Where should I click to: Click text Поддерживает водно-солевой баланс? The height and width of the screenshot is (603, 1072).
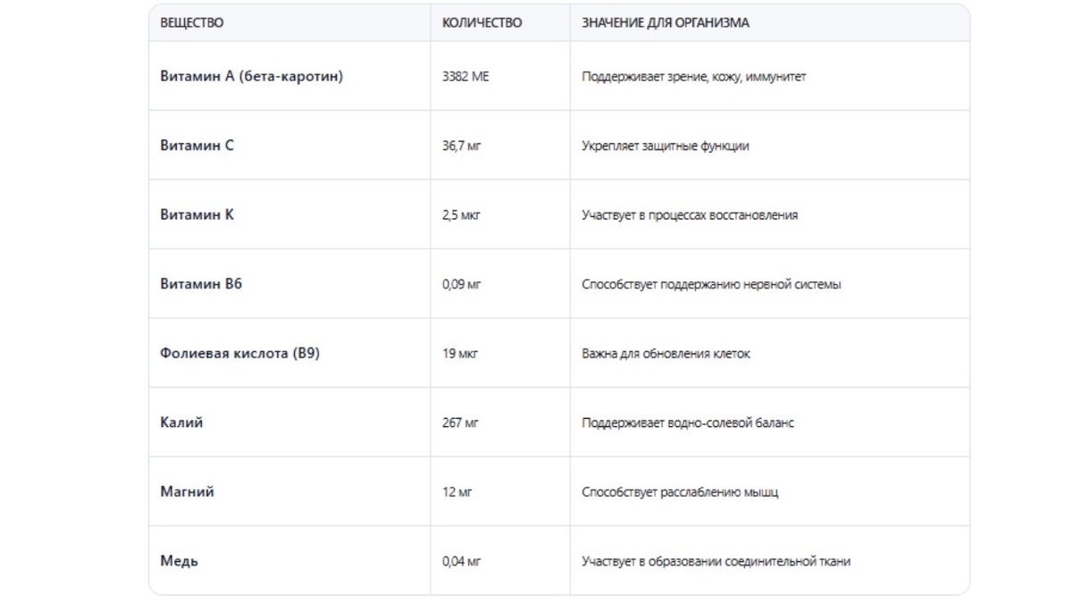(x=688, y=423)
